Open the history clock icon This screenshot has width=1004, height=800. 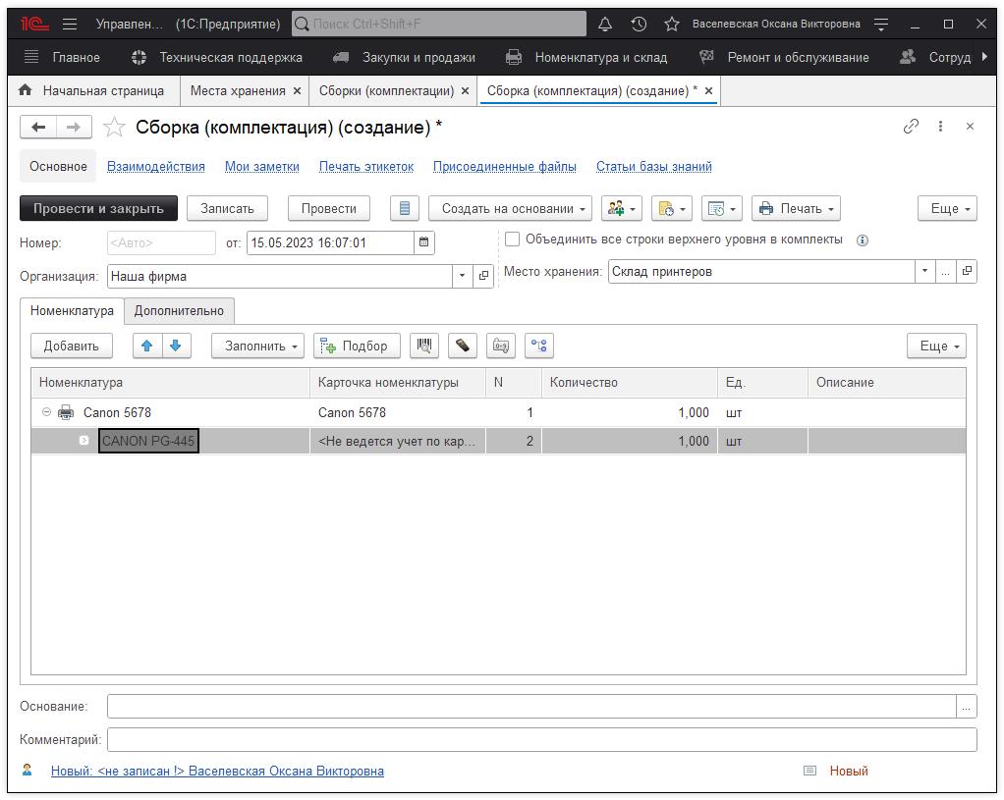click(639, 24)
